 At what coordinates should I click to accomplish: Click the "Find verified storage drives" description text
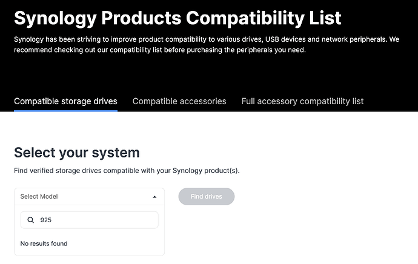[127, 171]
